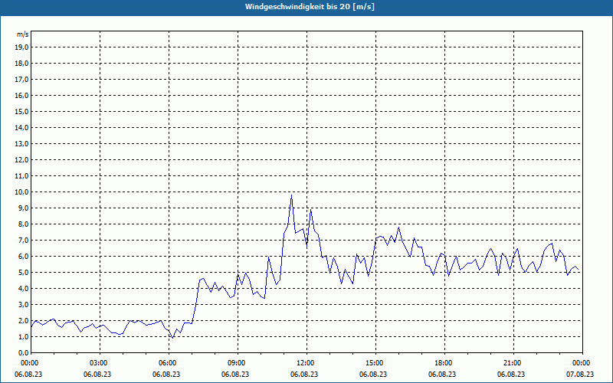613x383 pixels.
Task: Click the "6,0" y-axis label
Action: tap(23, 257)
